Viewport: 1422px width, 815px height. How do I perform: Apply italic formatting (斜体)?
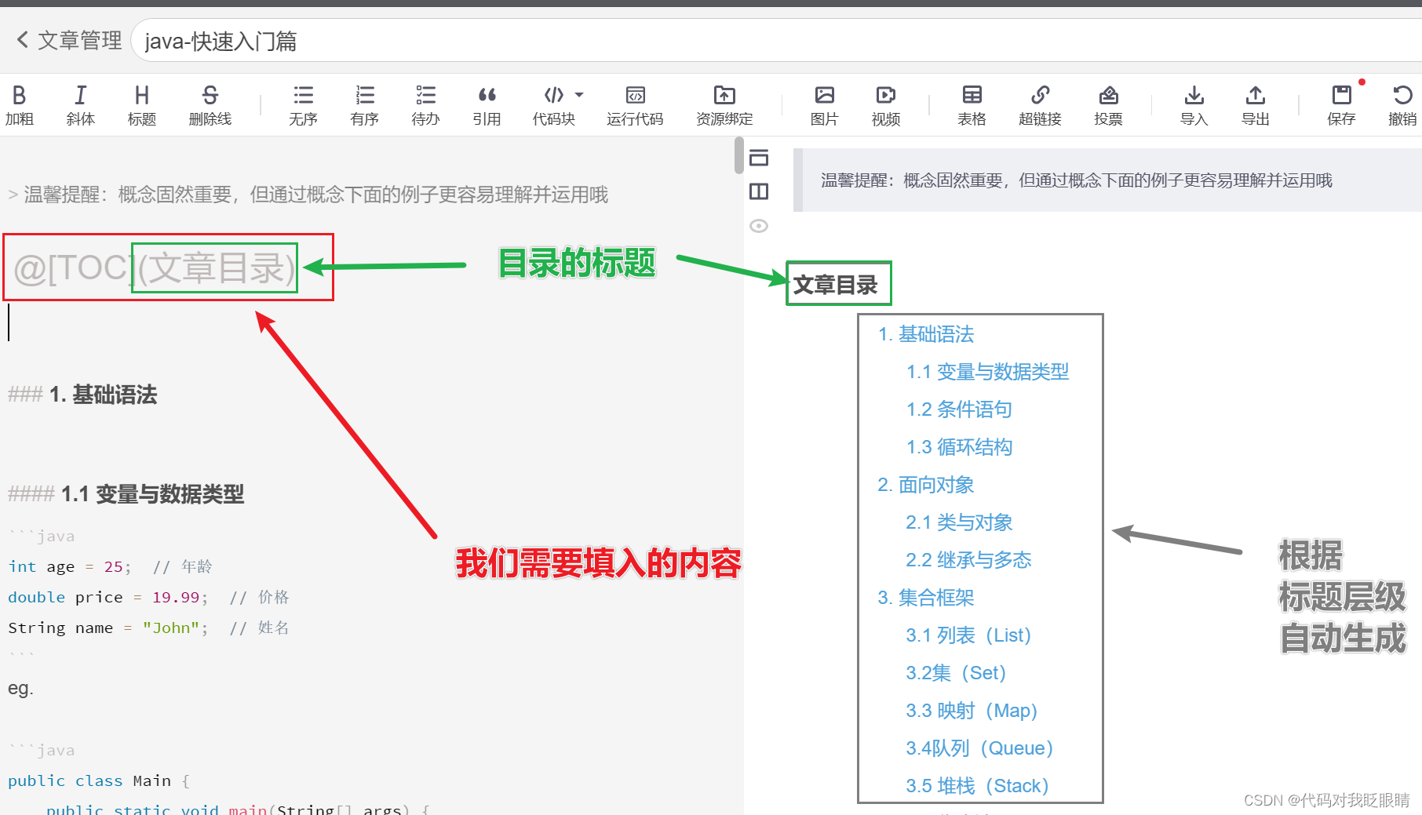click(x=80, y=105)
